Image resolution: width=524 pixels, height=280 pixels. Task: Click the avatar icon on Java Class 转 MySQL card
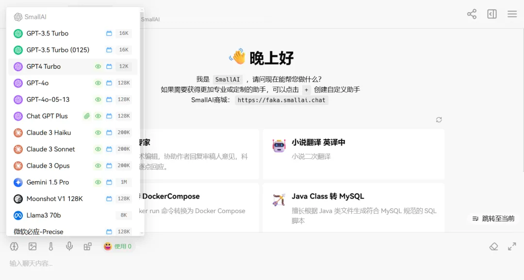tap(279, 200)
